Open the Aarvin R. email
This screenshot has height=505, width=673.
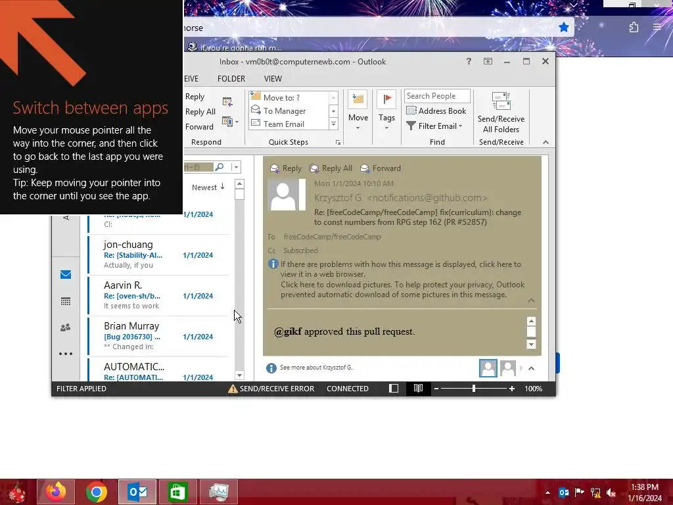159,295
